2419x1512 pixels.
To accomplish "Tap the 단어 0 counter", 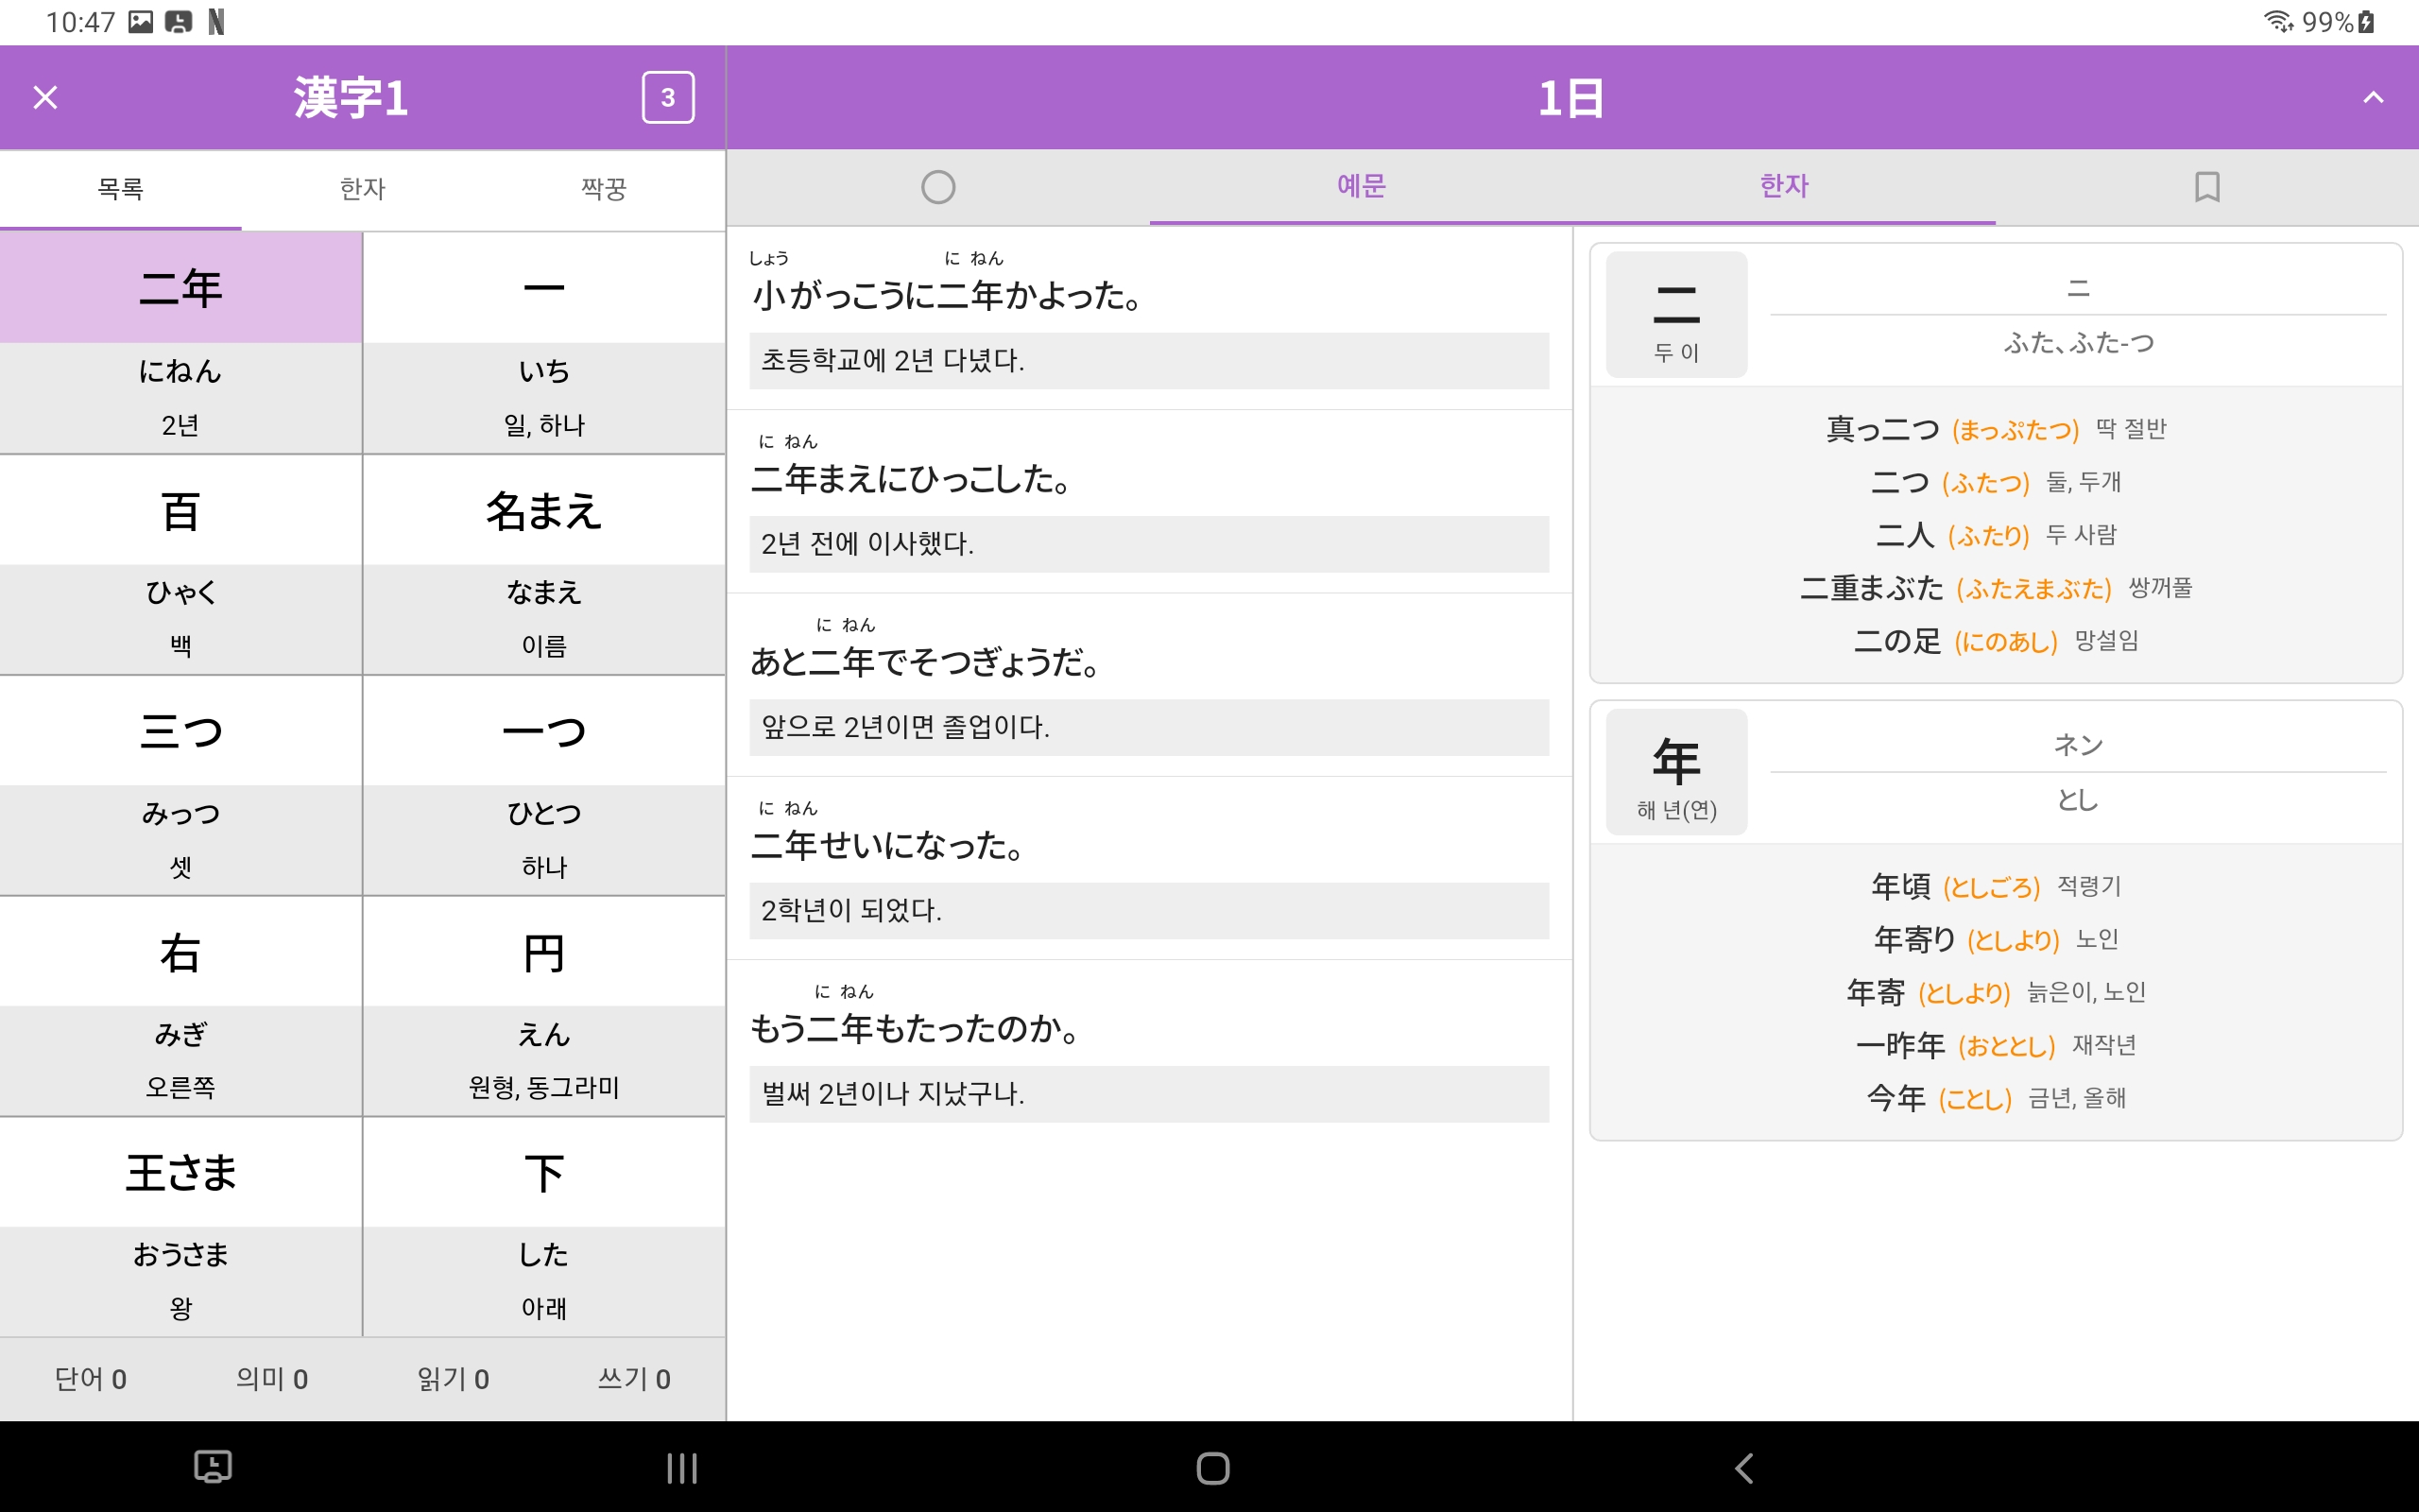I will pos(91,1379).
